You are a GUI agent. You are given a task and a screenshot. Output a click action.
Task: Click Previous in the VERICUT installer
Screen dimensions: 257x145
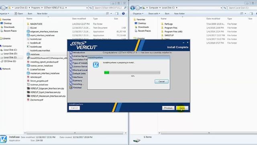(168, 108)
